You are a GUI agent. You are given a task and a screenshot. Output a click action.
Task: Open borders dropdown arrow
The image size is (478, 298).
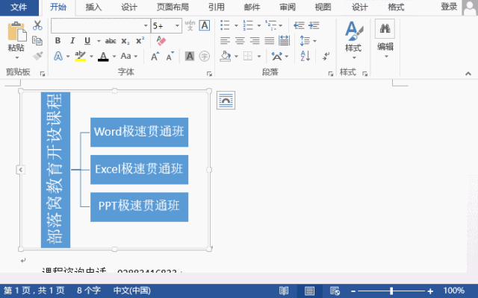pos(259,57)
